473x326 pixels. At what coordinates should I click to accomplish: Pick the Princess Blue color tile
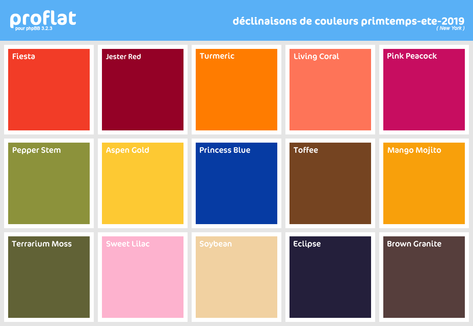click(x=236, y=183)
